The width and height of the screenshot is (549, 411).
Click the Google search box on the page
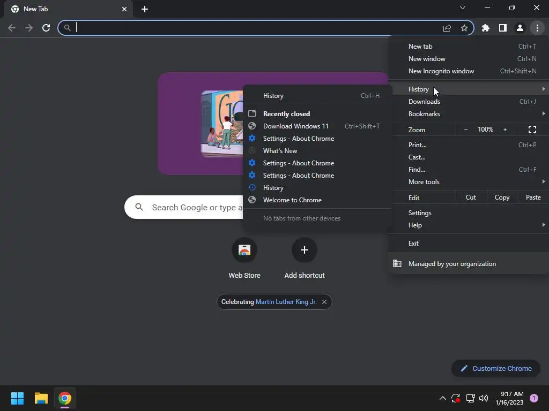pyautogui.click(x=183, y=207)
